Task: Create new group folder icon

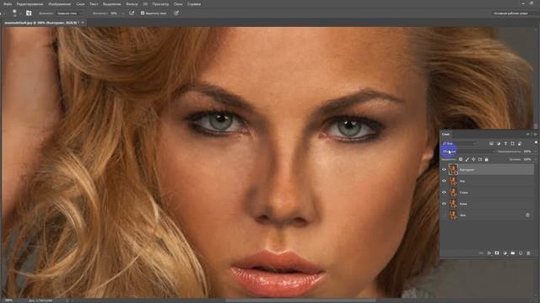Action: coord(513,253)
